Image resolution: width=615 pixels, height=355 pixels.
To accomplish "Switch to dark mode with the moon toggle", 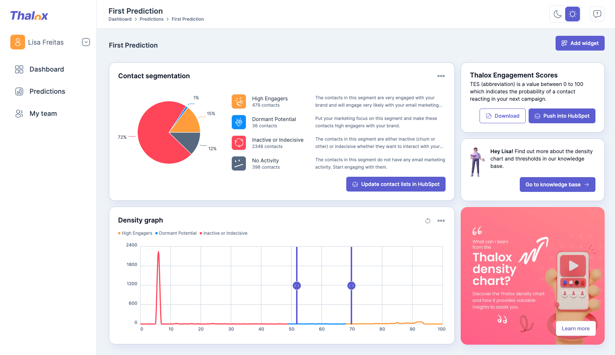I will (x=557, y=14).
